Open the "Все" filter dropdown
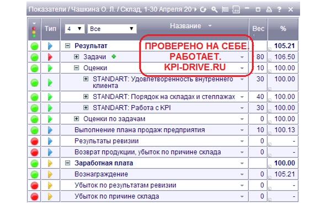Viewport: 326px width, 203px height. [112, 29]
